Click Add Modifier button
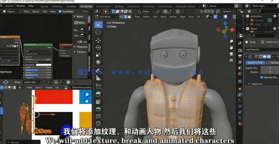 (262, 49)
